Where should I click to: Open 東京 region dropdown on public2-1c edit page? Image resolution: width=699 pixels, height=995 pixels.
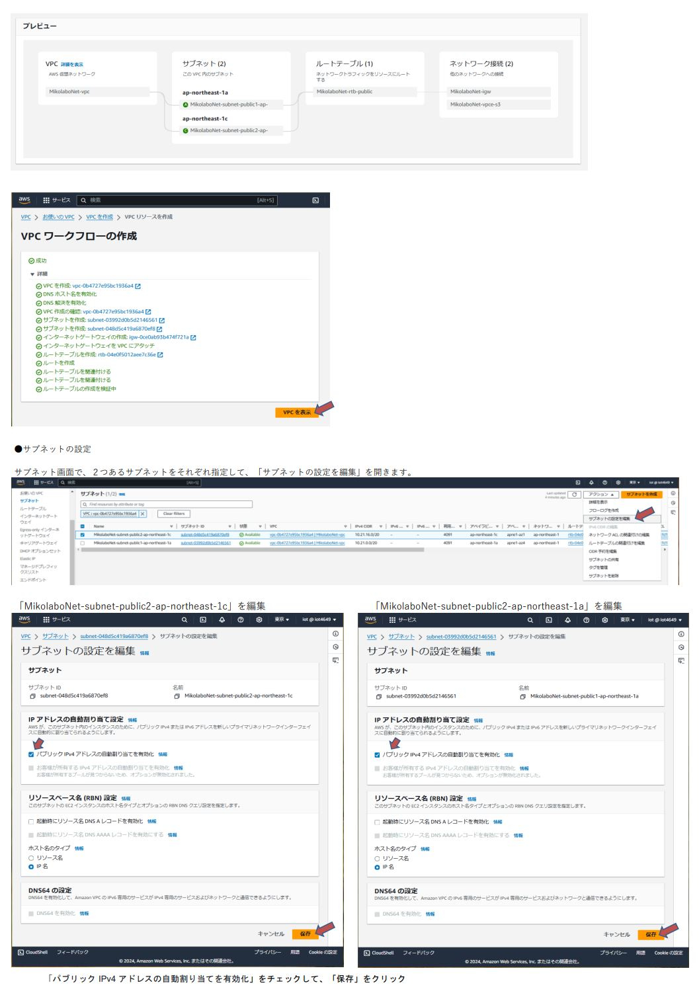click(x=282, y=620)
